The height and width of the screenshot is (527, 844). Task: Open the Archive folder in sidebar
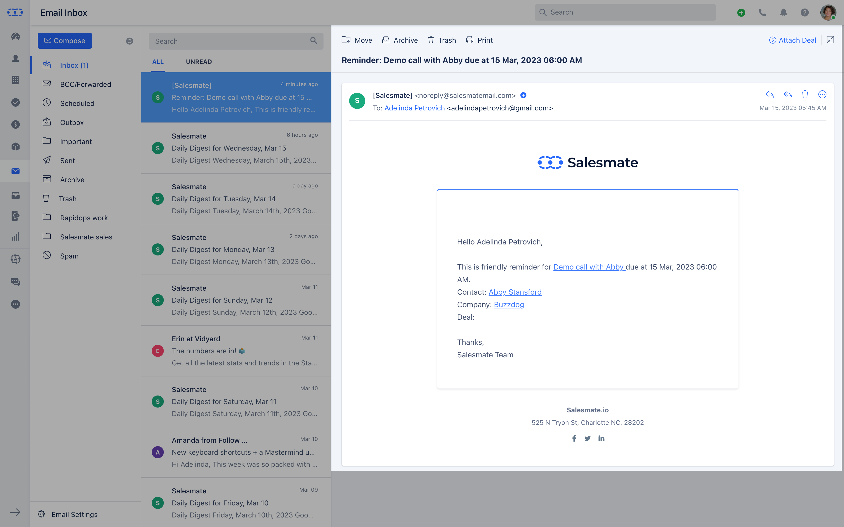point(85,179)
